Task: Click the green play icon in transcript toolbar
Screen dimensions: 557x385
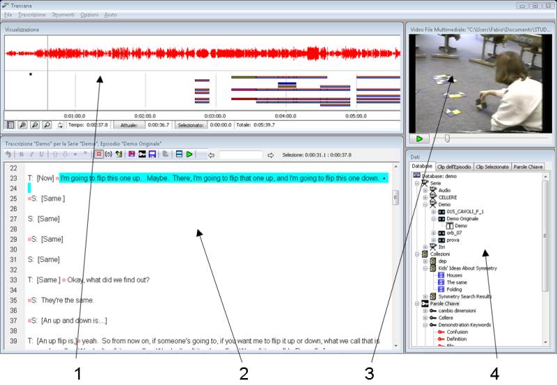Action: (189, 154)
